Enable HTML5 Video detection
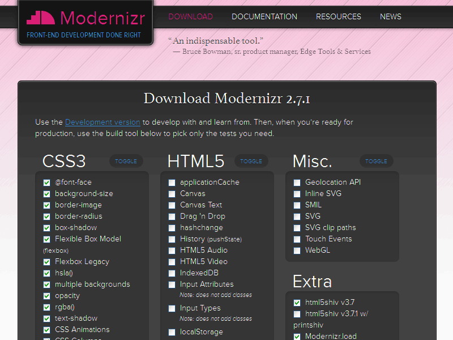453x340 pixels. click(172, 262)
